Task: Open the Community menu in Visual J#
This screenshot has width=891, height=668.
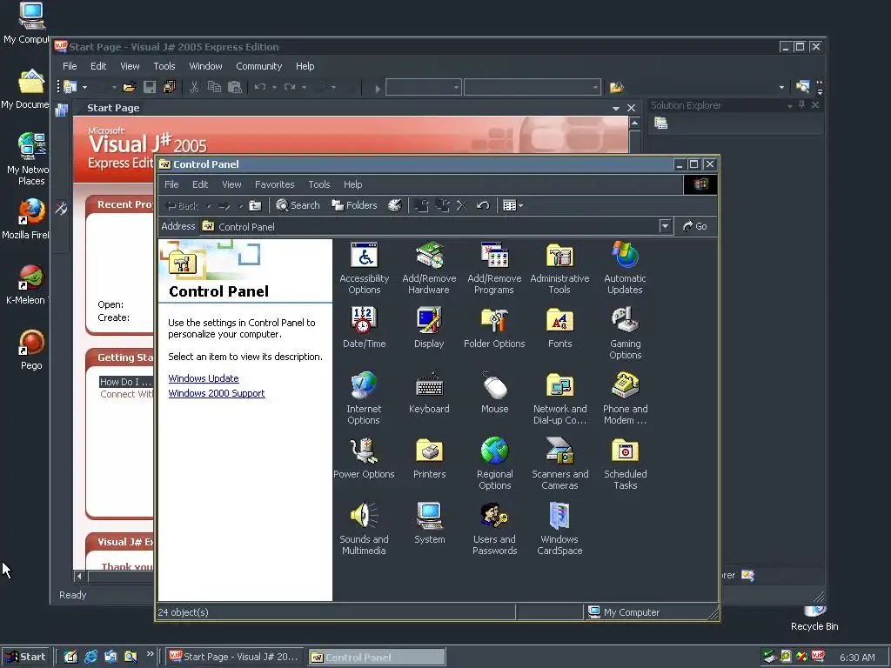Action: (259, 66)
